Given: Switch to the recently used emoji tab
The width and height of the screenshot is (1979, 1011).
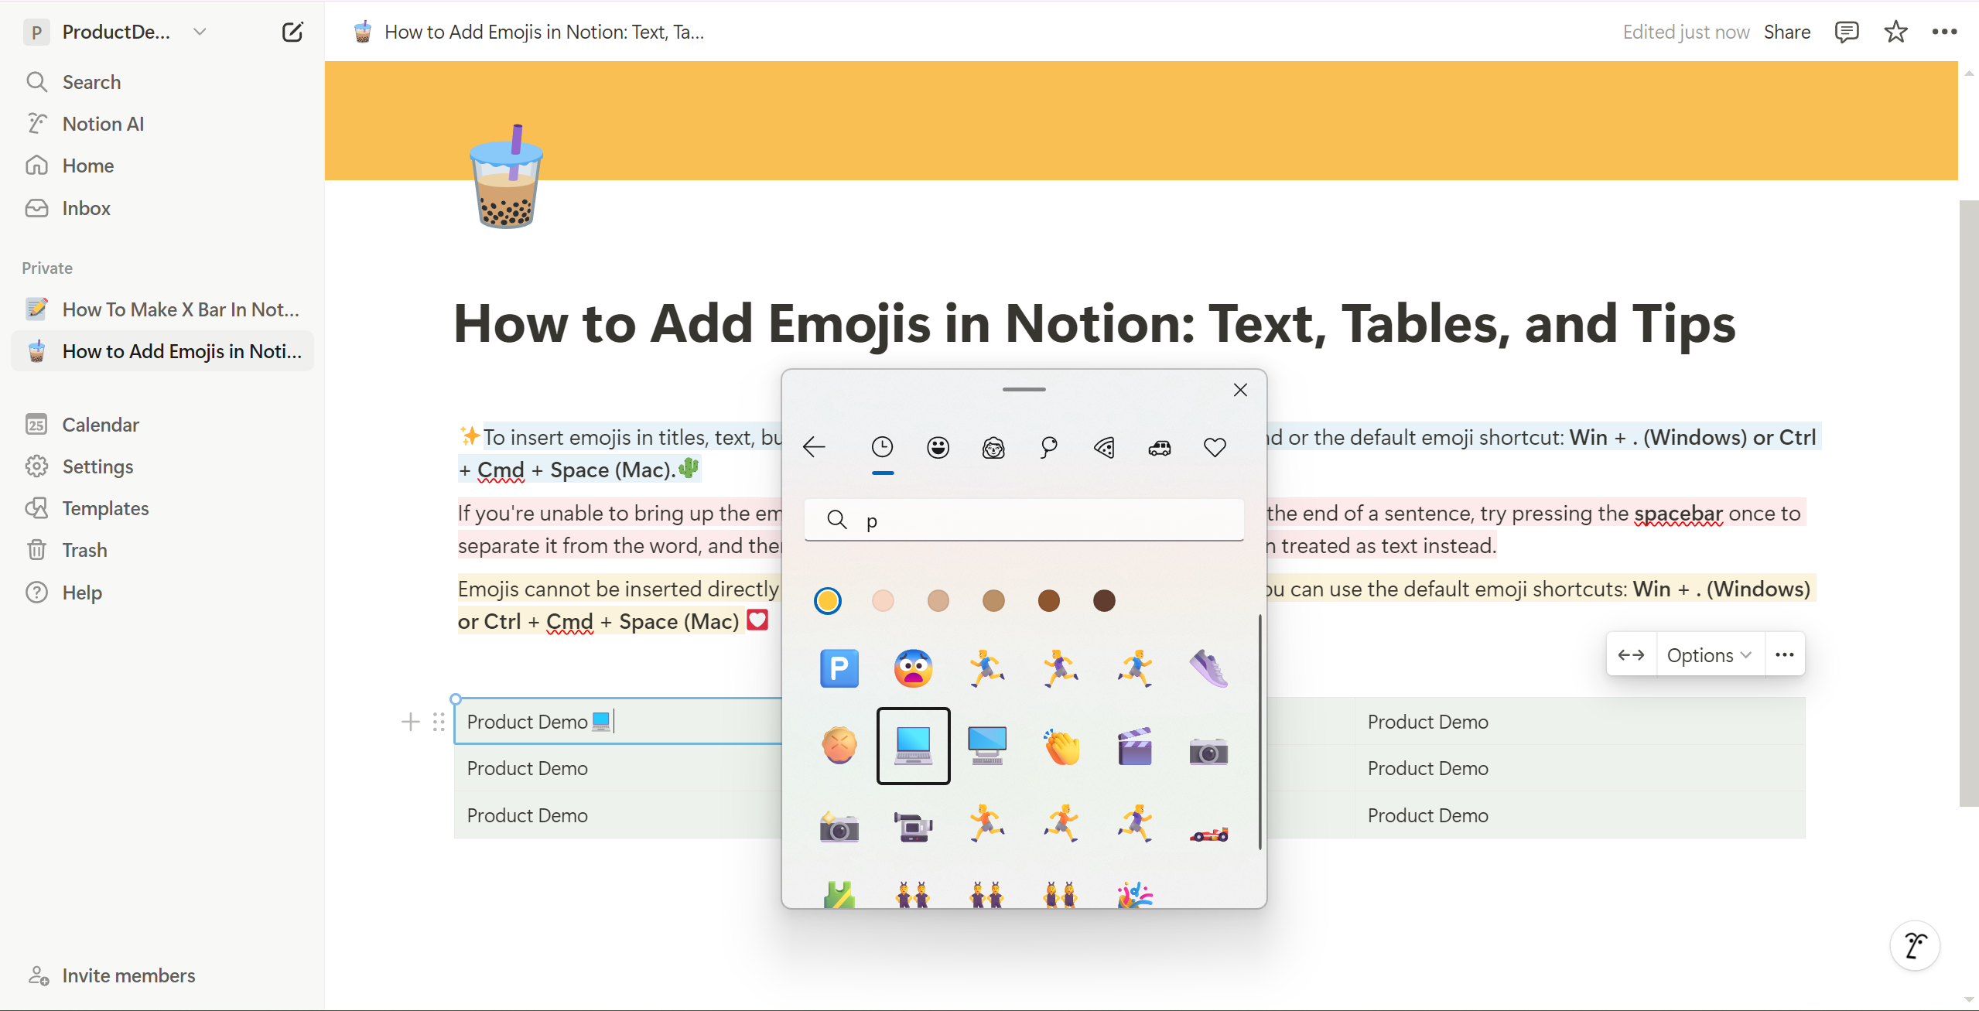Looking at the screenshot, I should (882, 447).
